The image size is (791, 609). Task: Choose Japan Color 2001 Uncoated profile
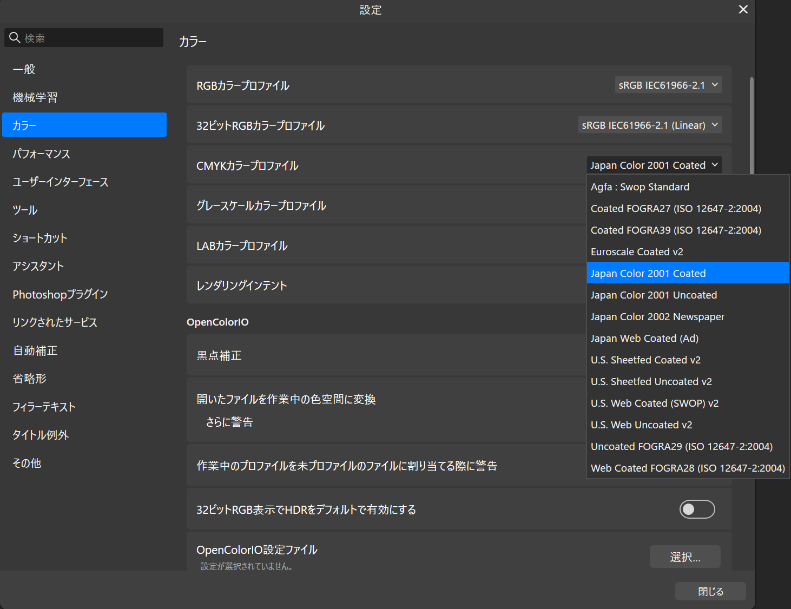tap(688, 295)
